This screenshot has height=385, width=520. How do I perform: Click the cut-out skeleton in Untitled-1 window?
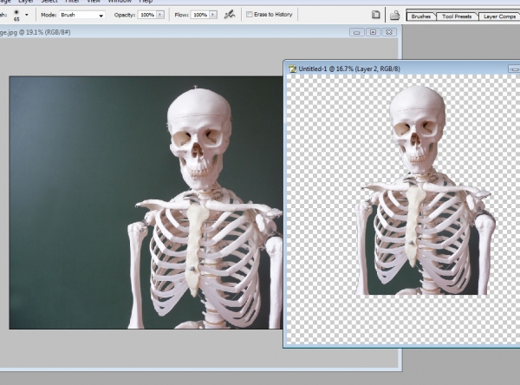click(425, 191)
